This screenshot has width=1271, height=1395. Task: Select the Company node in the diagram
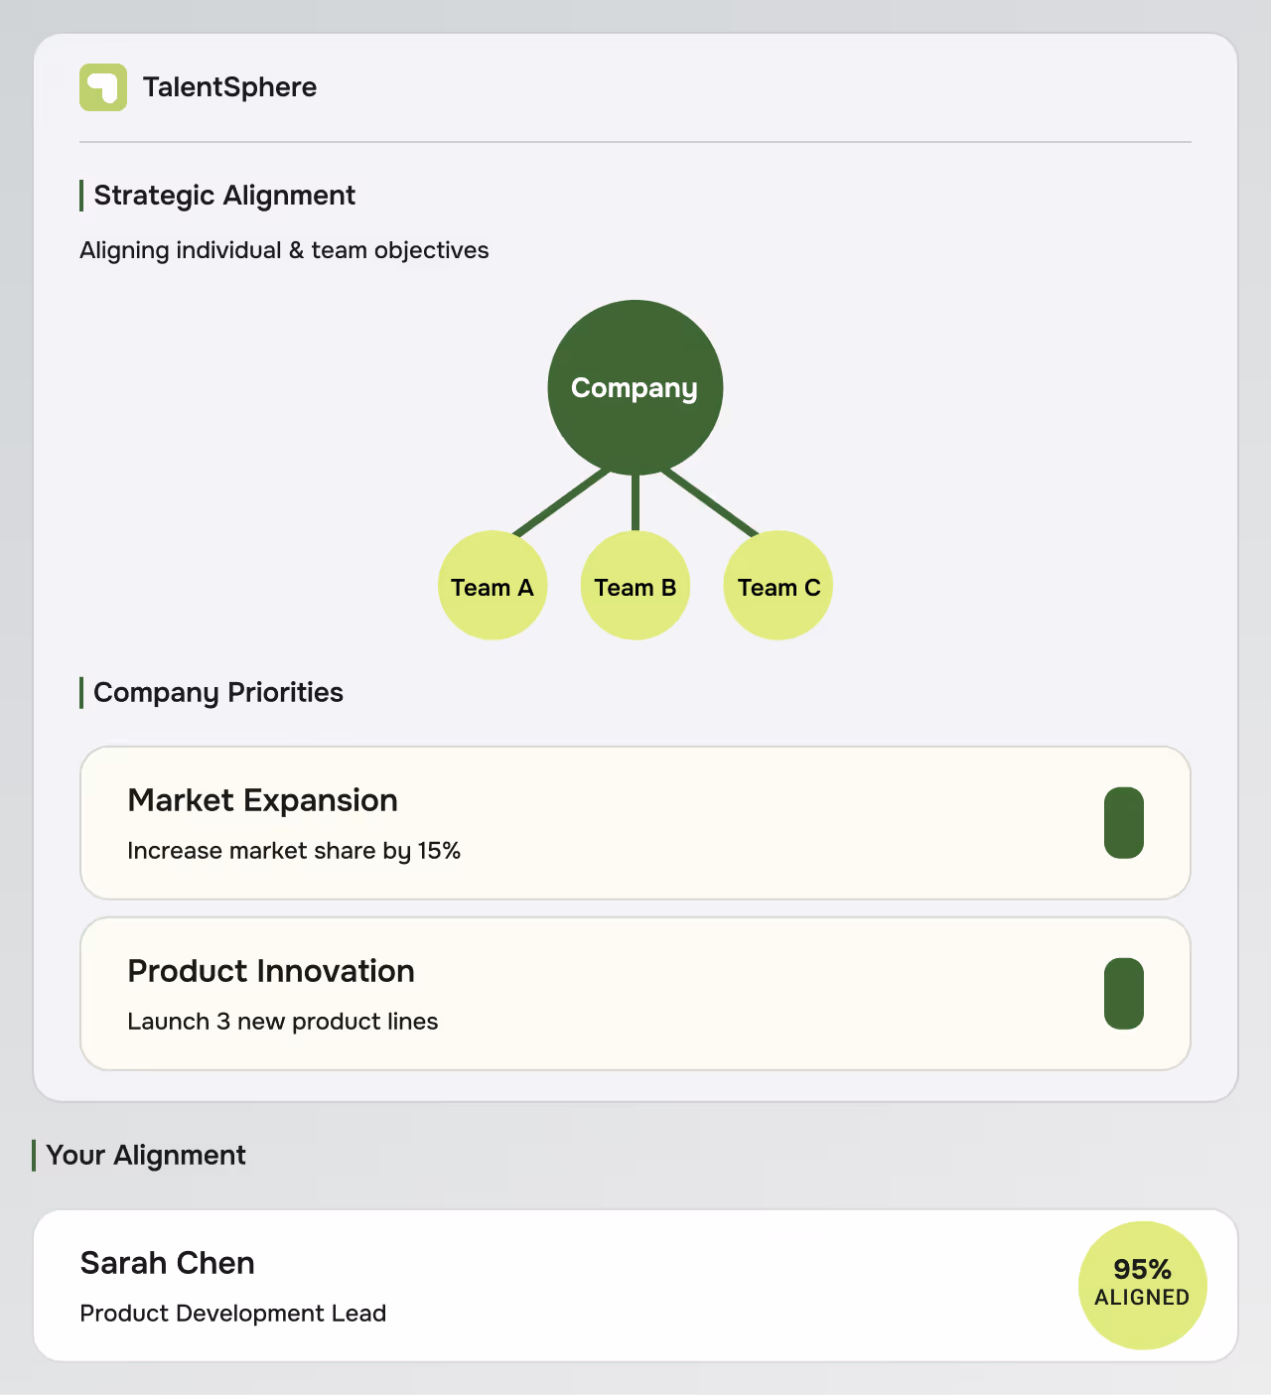(635, 387)
